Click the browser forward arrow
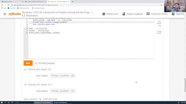Screen dimensions: 186x104 tap(5, 5)
